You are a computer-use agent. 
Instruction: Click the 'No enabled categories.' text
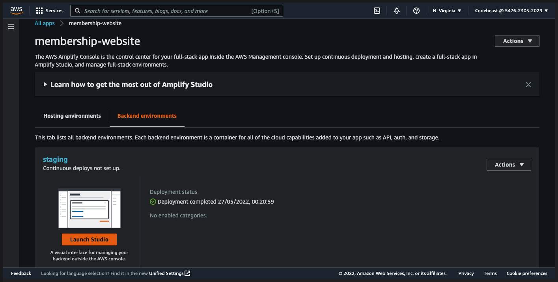(178, 215)
